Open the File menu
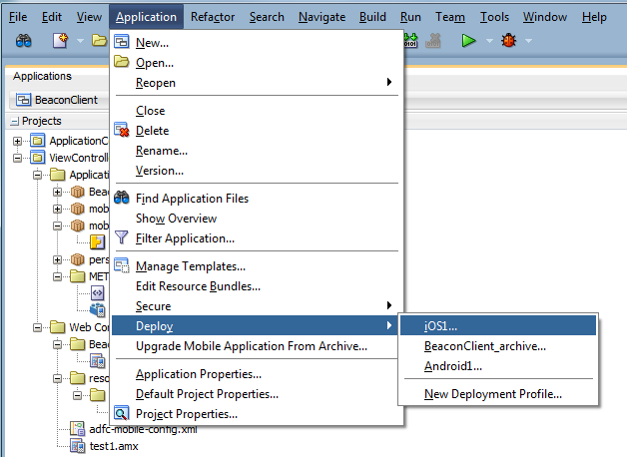 pos(18,17)
